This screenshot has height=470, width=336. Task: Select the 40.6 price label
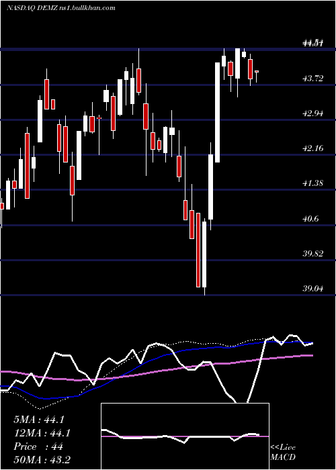click(310, 218)
